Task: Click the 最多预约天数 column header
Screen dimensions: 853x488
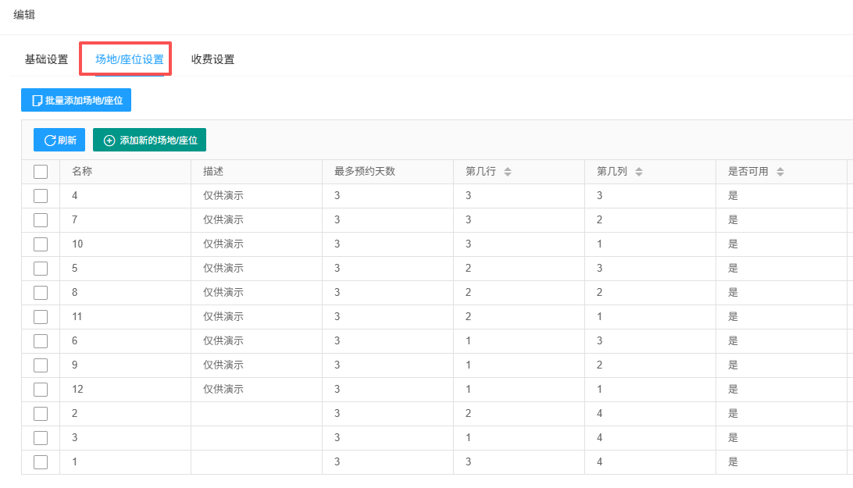Action: (x=365, y=172)
